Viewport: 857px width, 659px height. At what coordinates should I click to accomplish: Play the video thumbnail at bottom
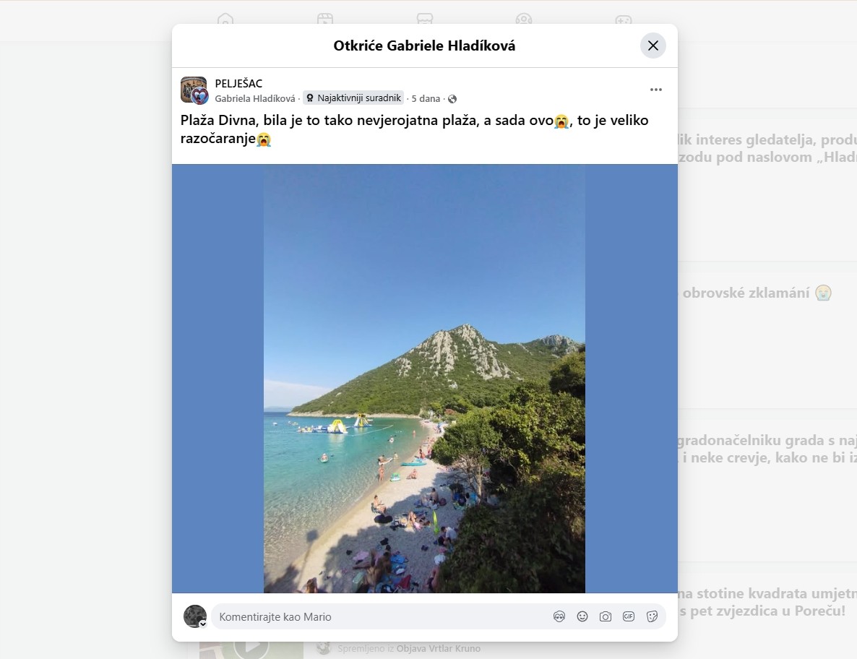coord(251,647)
